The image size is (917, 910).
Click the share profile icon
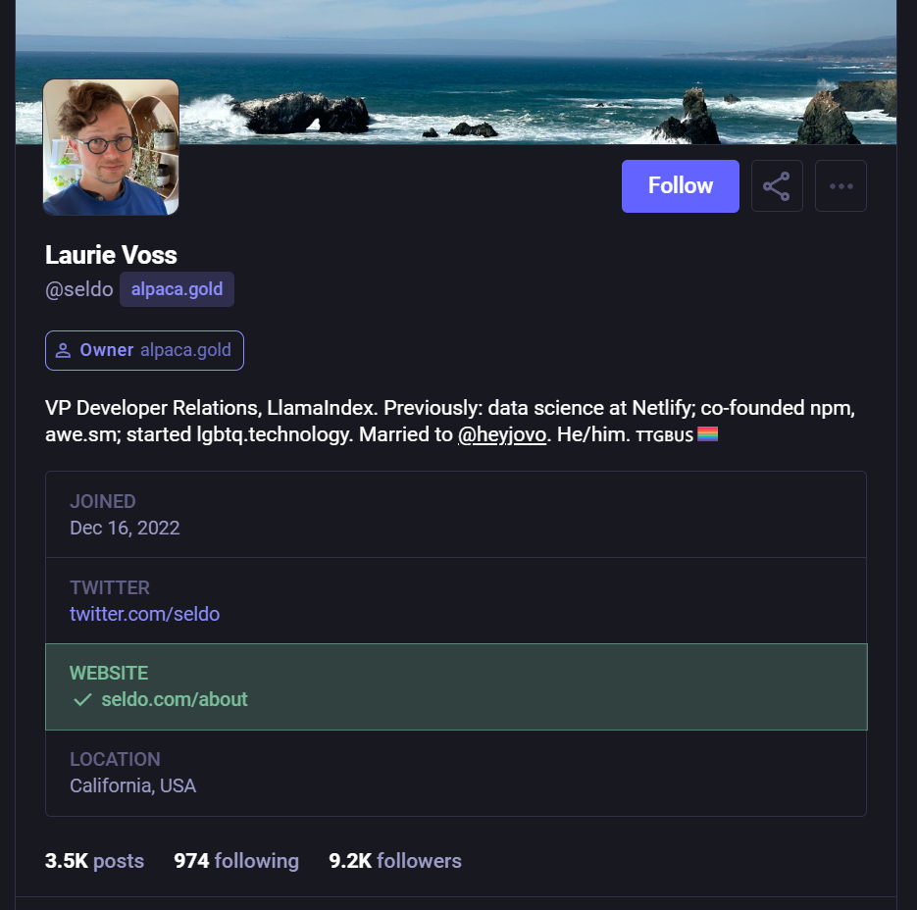(x=777, y=185)
